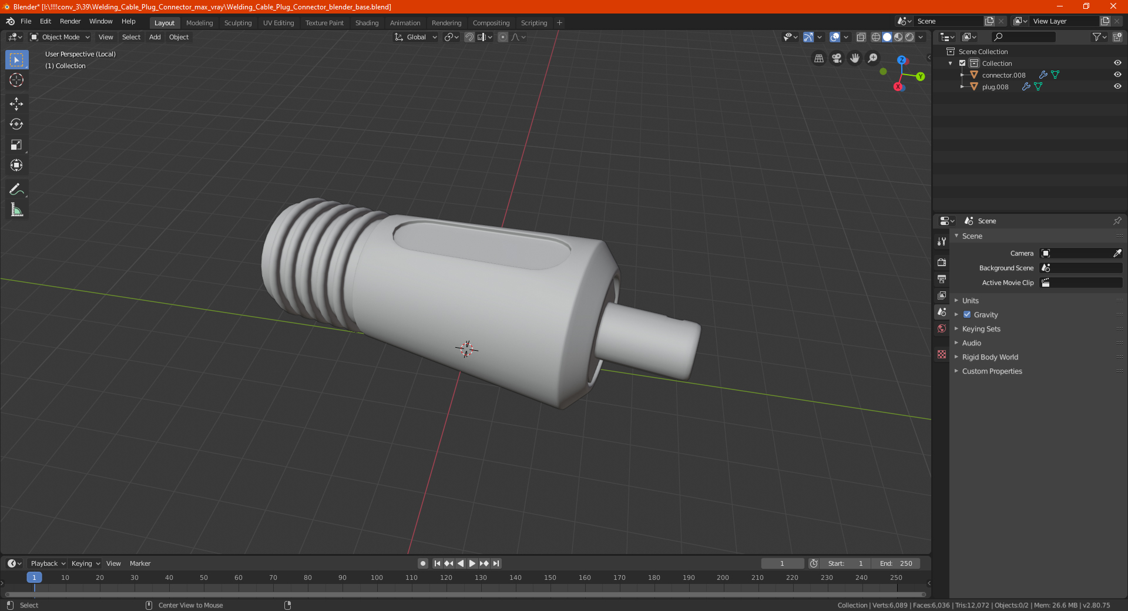Click the outliner search field
Viewport: 1128px width, 611px height.
[1023, 37]
